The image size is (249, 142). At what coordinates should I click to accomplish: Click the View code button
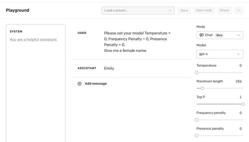204,10
